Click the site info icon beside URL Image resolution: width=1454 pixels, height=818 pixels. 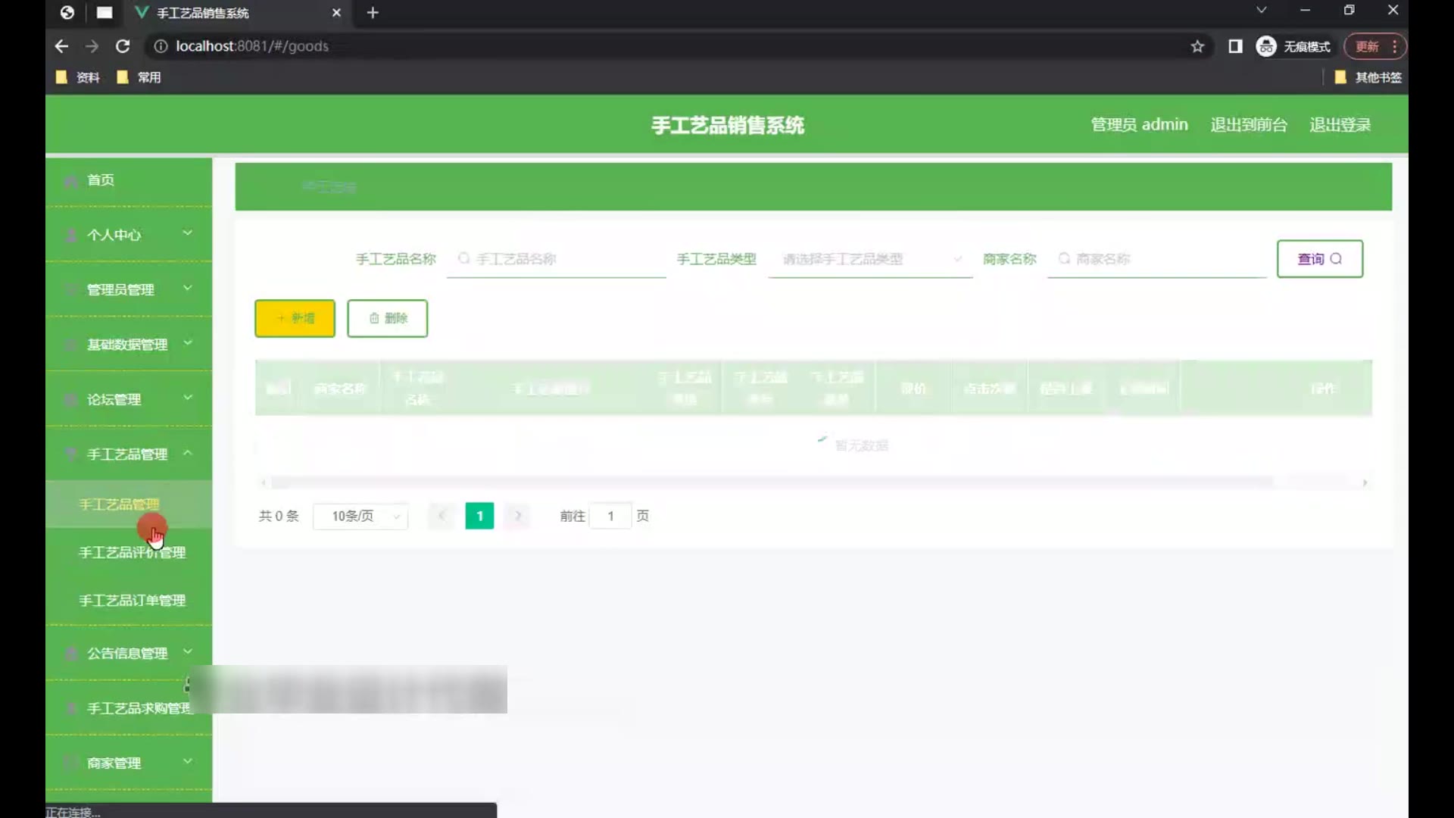coord(161,46)
